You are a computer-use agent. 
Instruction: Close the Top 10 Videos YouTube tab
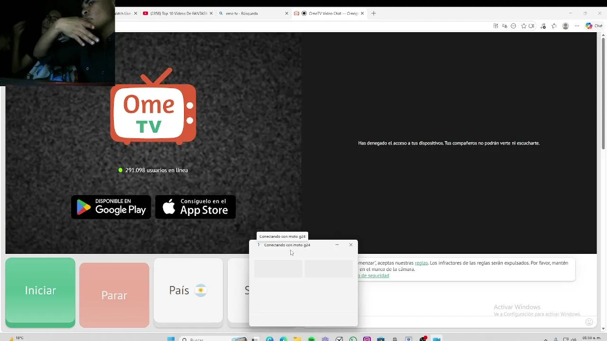tap(211, 13)
